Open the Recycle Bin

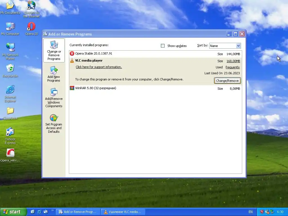point(10,71)
